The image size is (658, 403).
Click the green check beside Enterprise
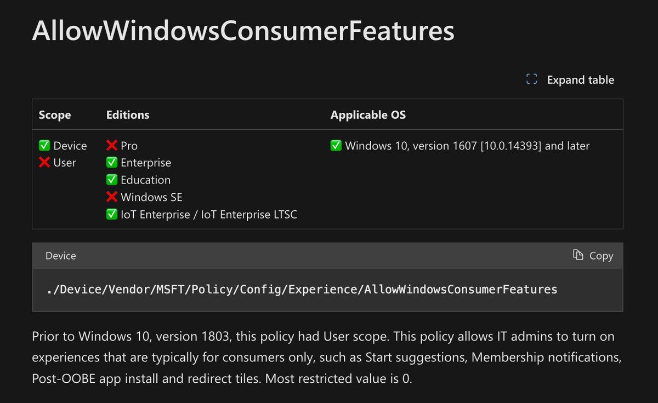pyautogui.click(x=112, y=163)
